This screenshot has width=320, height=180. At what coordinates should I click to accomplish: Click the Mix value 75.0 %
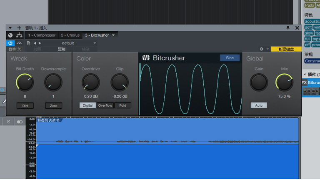point(284,96)
